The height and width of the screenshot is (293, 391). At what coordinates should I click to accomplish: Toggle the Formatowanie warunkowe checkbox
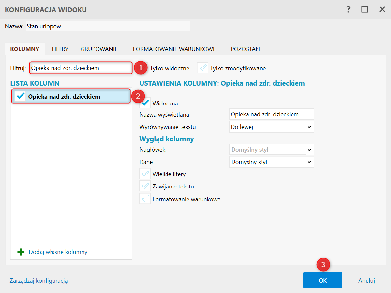(145, 199)
